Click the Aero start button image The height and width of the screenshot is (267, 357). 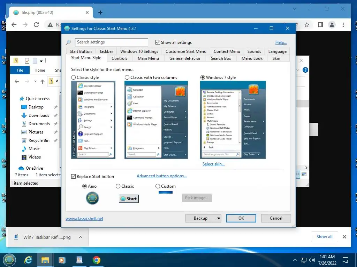[x=92, y=198]
